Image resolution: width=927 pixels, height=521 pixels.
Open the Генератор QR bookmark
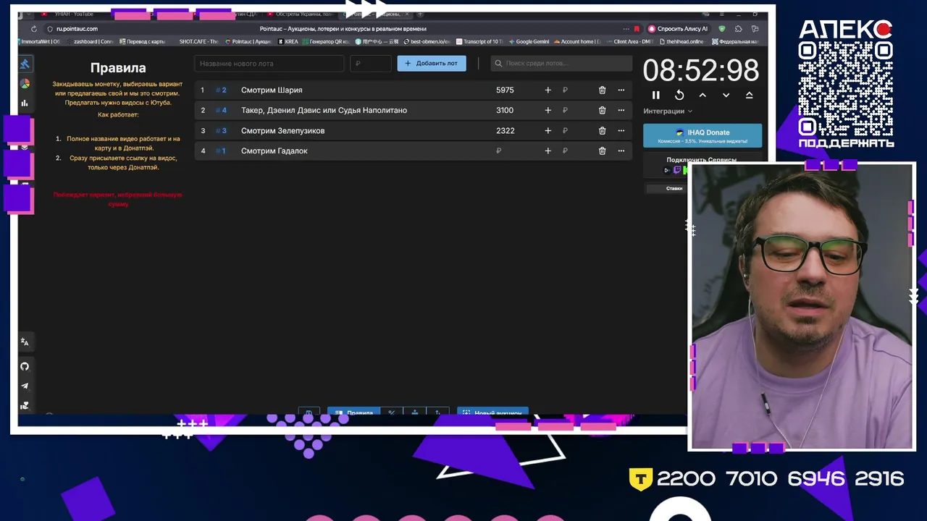click(x=326, y=41)
